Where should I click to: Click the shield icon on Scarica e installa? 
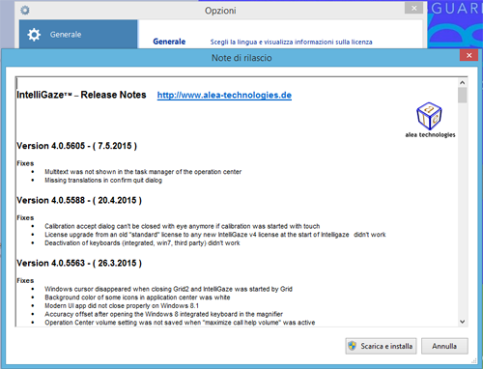[353, 346]
